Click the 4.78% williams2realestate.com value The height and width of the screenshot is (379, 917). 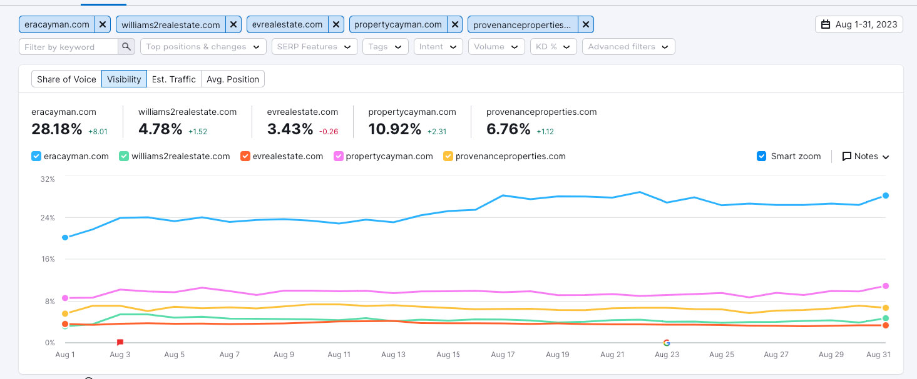coord(161,129)
